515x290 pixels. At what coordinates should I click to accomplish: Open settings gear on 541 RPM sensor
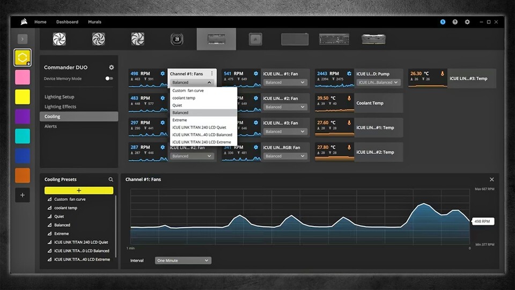[x=256, y=74]
